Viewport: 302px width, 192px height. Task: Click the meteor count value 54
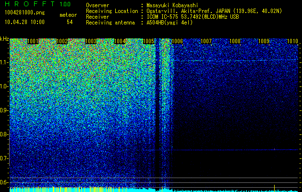[x=70, y=22]
